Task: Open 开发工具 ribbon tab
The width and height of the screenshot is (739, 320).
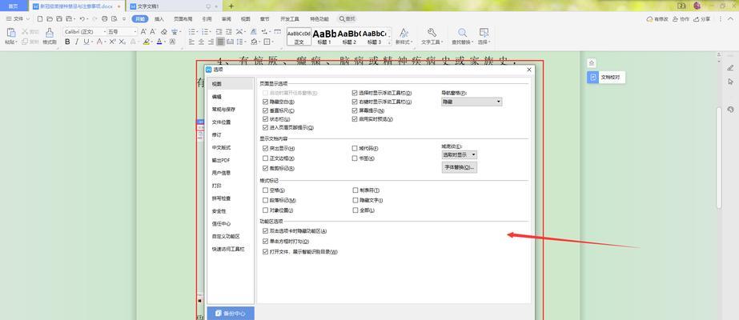Action: [289, 19]
